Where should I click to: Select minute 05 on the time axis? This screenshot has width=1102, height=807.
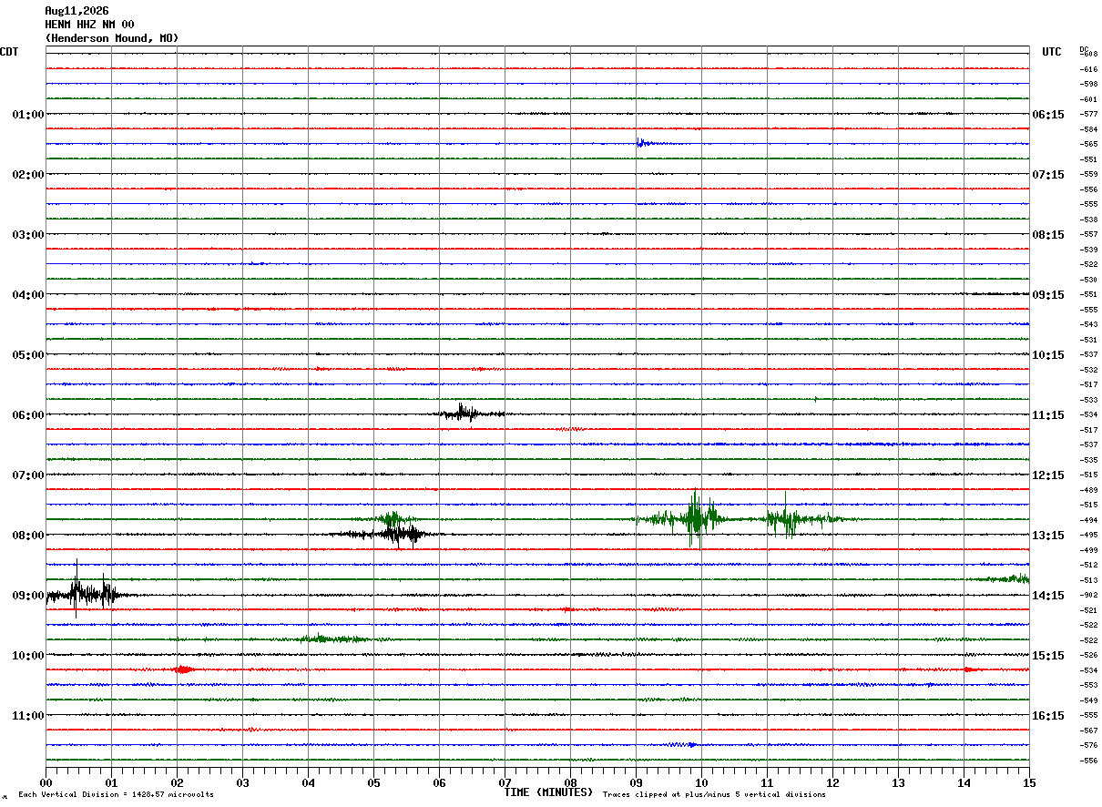click(x=373, y=783)
